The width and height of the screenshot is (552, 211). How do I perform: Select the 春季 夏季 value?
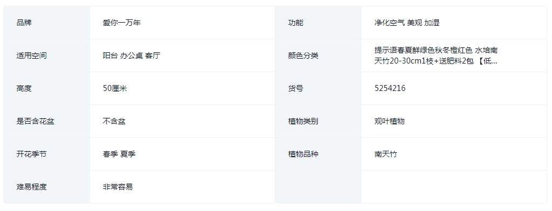point(119,154)
